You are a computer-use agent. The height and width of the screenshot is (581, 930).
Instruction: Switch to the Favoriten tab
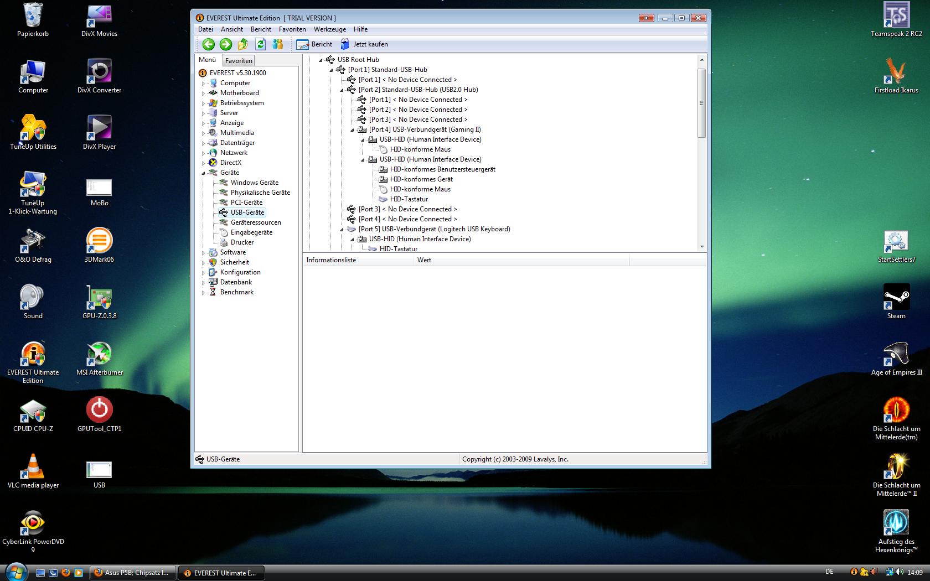(239, 61)
